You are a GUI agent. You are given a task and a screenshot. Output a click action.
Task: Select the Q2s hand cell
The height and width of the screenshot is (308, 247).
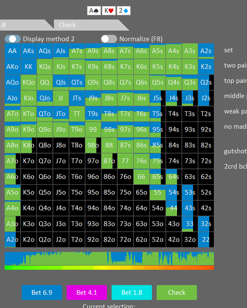tap(206, 82)
